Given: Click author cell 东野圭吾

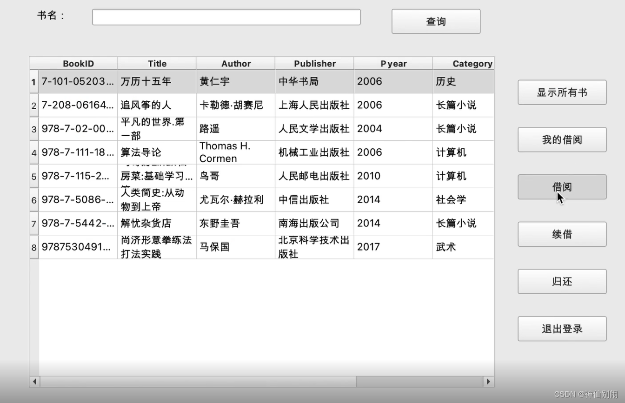Looking at the screenshot, I should [x=236, y=224].
